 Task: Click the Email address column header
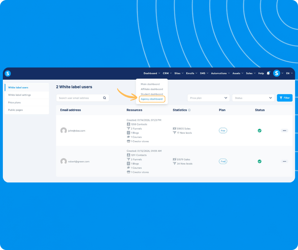tap(70, 110)
